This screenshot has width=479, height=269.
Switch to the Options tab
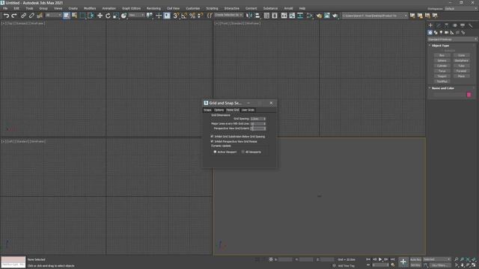pos(219,110)
